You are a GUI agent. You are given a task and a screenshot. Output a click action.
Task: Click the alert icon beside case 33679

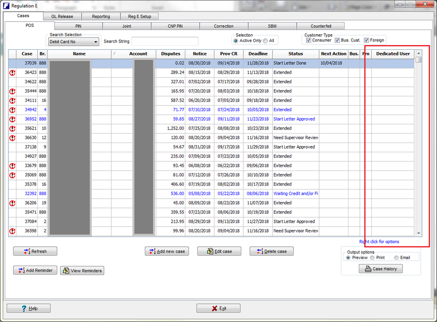12,166
